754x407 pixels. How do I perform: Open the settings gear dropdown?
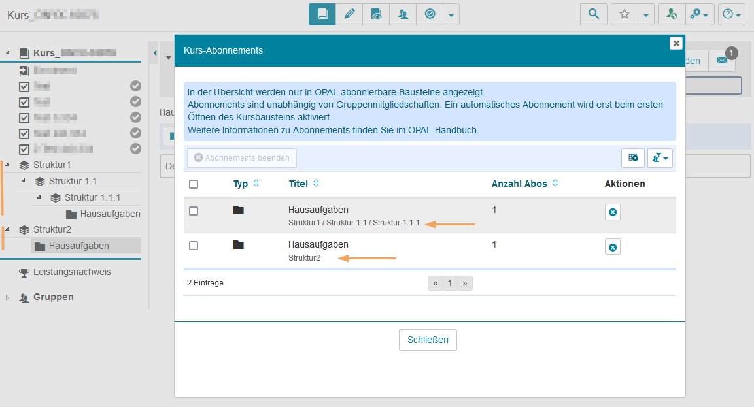point(699,14)
